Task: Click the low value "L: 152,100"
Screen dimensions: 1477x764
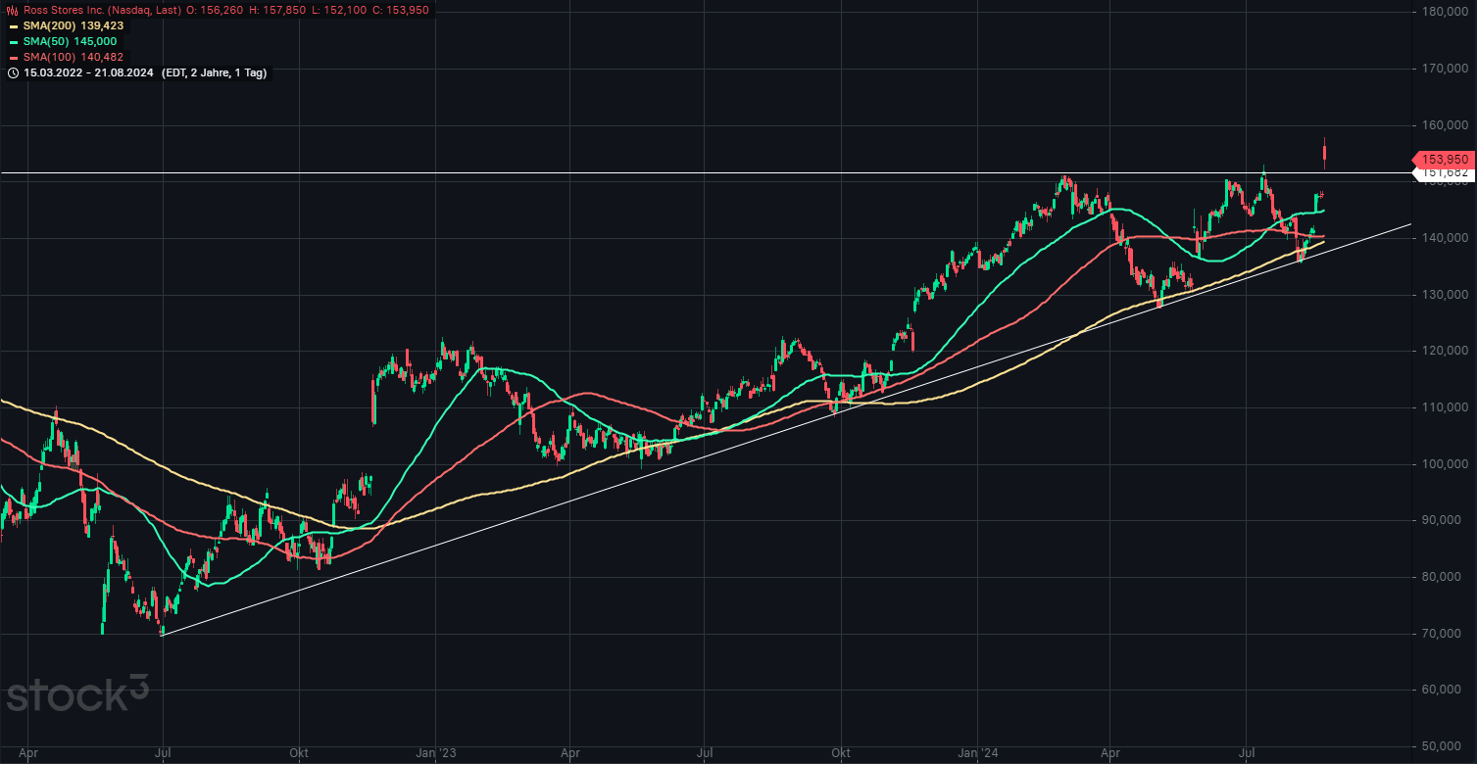Action: tap(339, 10)
